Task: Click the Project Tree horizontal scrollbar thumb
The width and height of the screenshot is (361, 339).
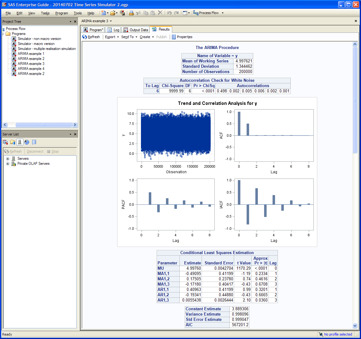Action: click(44, 125)
